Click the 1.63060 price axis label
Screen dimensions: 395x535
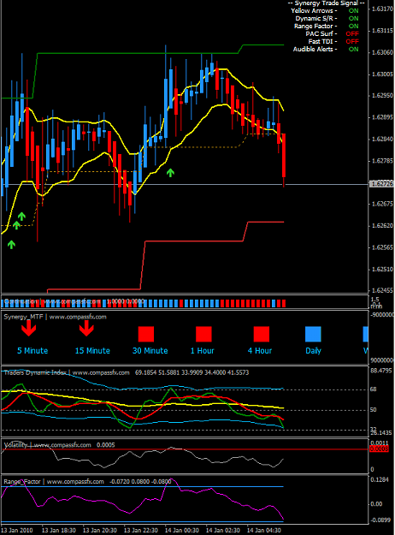(x=382, y=52)
